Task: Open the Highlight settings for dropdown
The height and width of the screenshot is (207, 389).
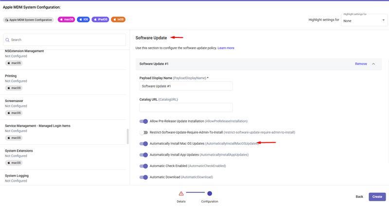Action: (x=364, y=20)
